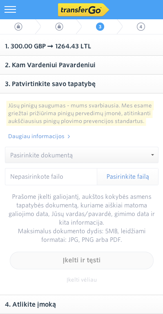Expand section 2. Kam Vardeniui Pavardeniui
The height and width of the screenshot is (314, 163).
click(x=81, y=65)
